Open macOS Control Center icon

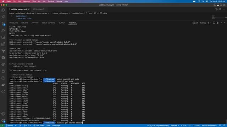coord(207,1)
